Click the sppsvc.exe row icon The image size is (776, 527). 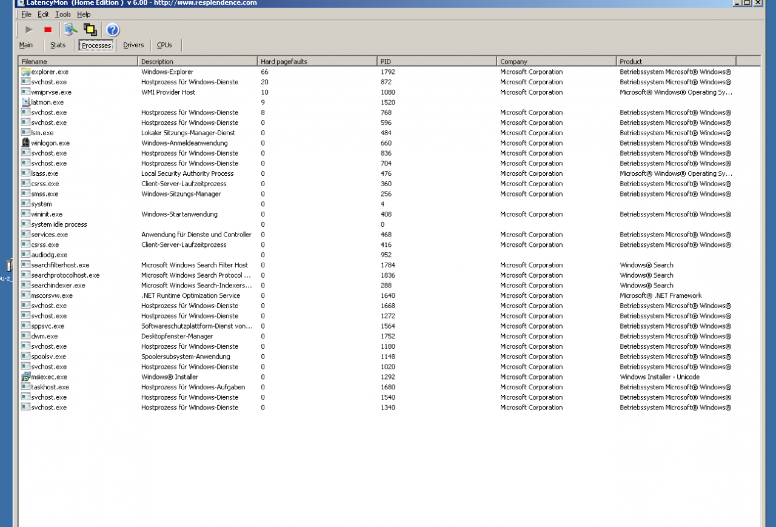coord(25,326)
